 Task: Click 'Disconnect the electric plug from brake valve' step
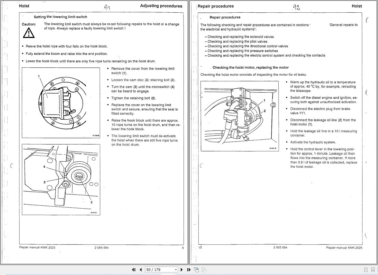(320, 111)
